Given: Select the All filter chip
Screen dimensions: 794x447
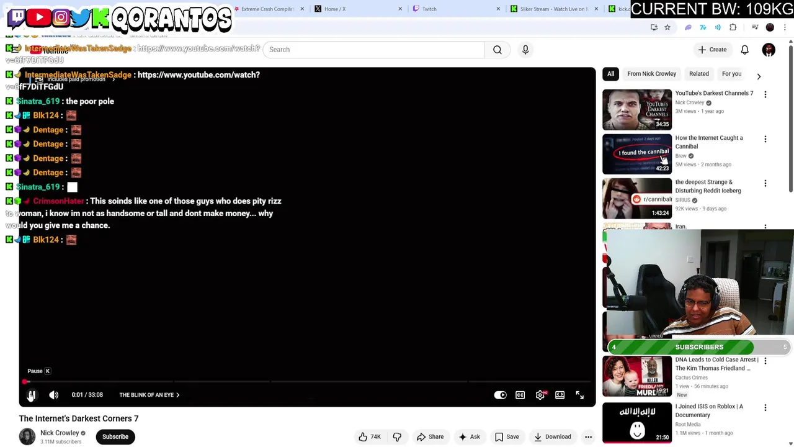Looking at the screenshot, I should [x=611, y=74].
